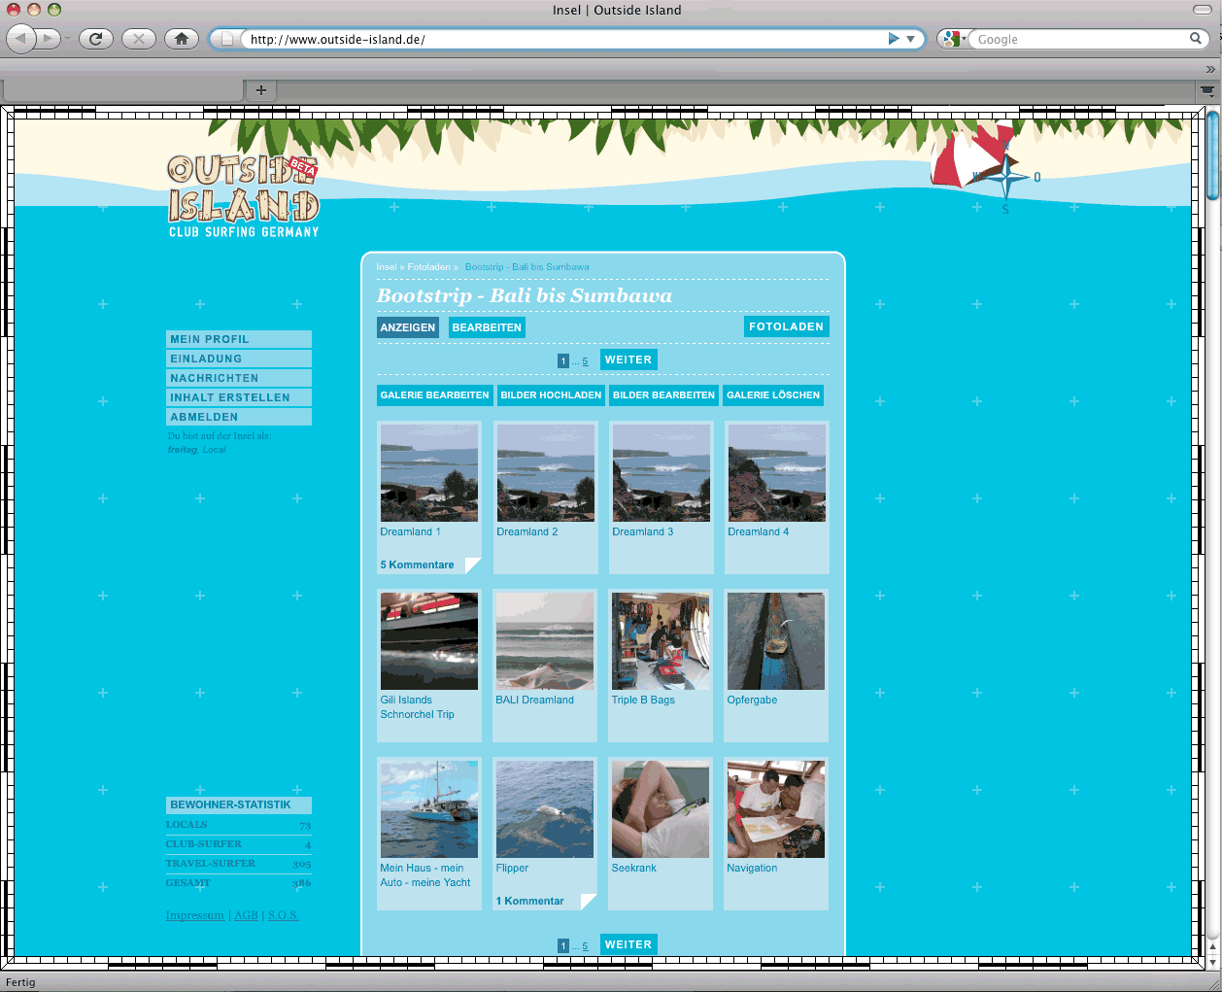Open a new tab with plus button
Image resolution: width=1222 pixels, height=992 pixels.
(x=260, y=90)
